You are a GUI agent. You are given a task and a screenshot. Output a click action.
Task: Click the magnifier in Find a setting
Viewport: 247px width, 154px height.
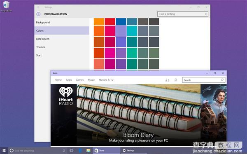click(206, 14)
